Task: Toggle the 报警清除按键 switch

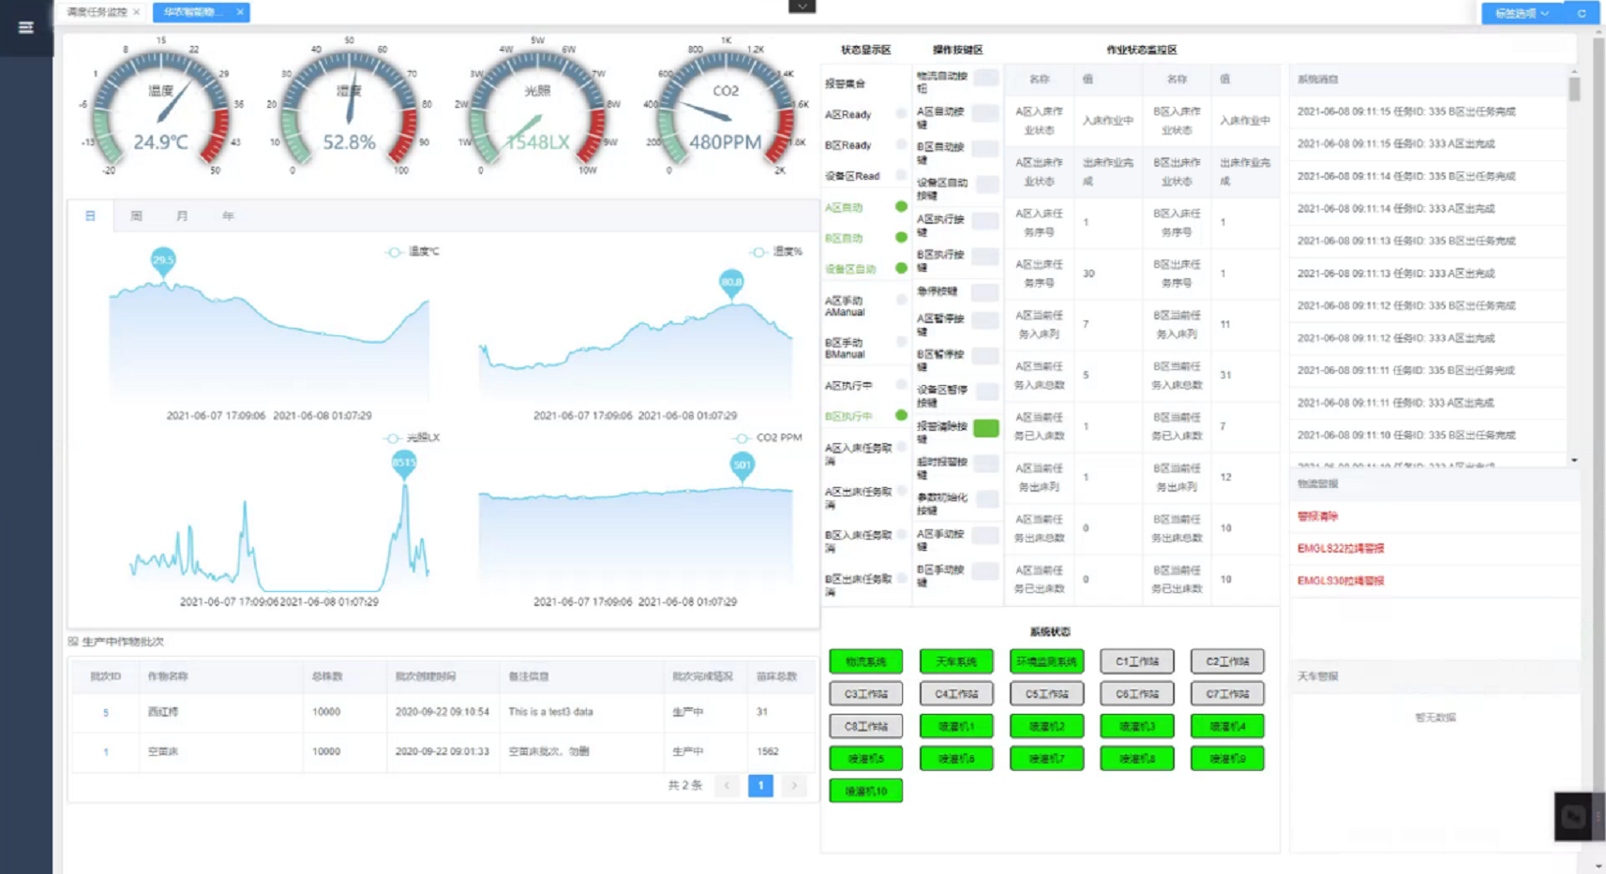Action: (x=985, y=428)
